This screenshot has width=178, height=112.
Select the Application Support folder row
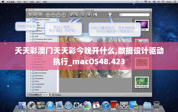[x=42, y=20]
